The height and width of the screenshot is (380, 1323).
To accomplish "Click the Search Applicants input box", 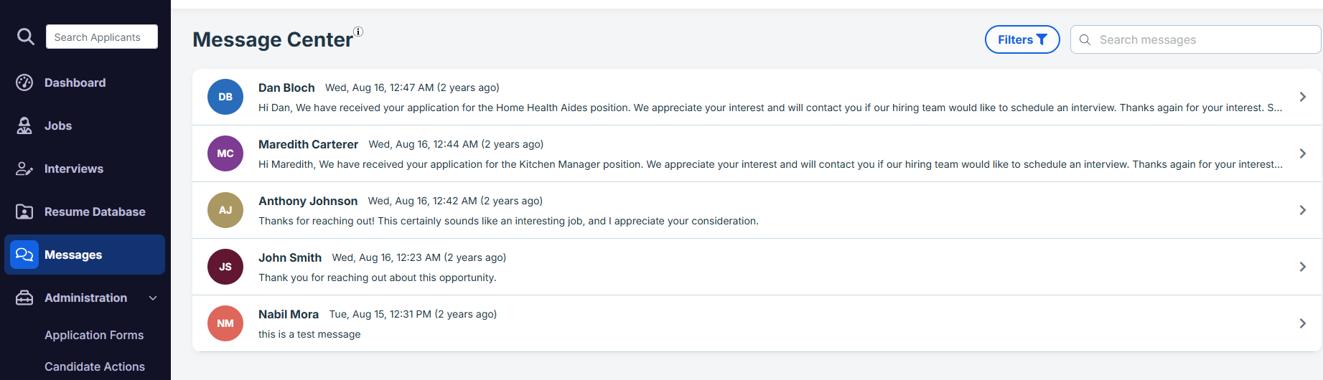I will click(x=102, y=37).
